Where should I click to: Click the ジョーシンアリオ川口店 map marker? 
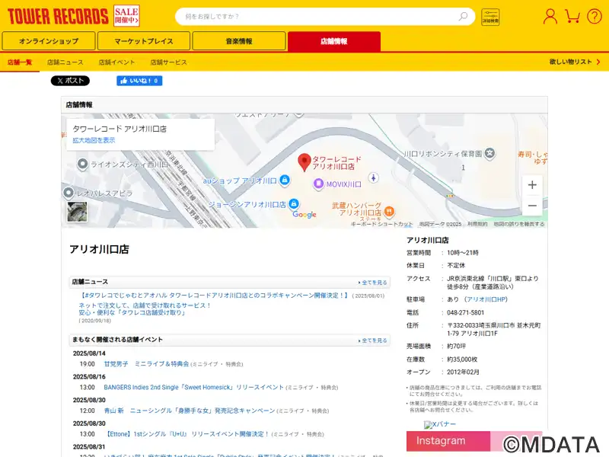294,203
